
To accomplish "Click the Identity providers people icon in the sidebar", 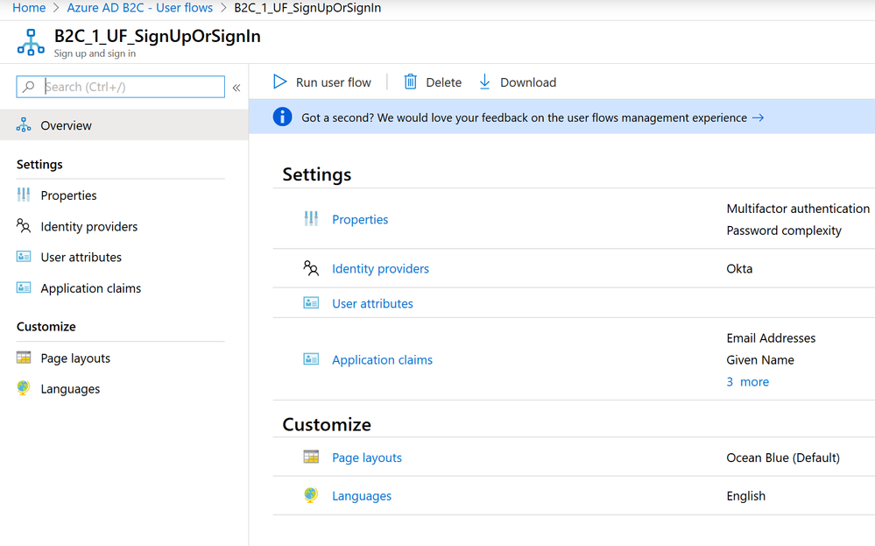I will click(24, 225).
